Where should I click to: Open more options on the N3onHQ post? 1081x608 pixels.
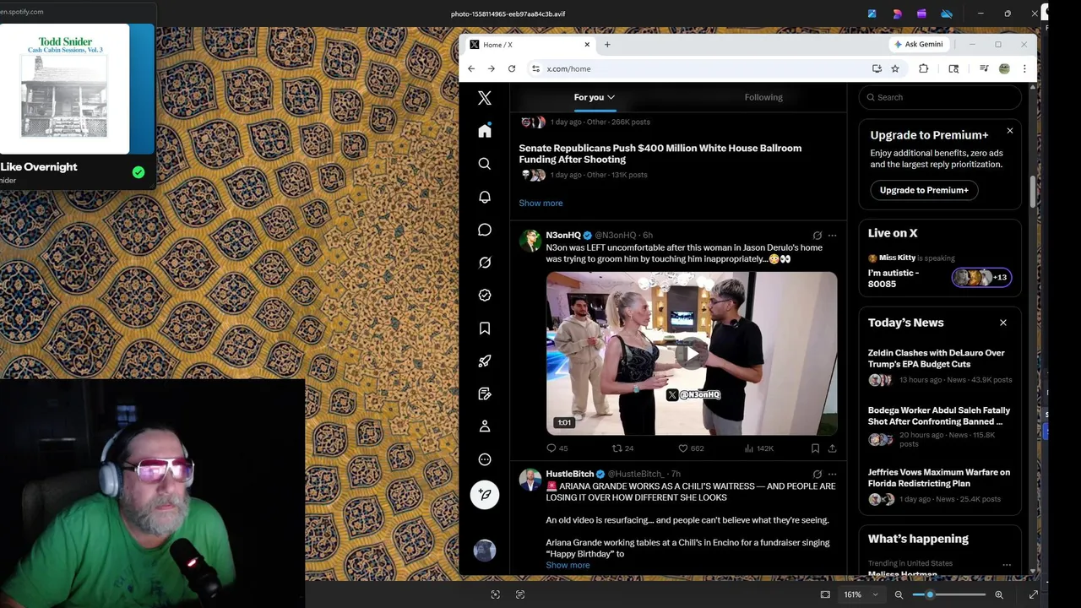click(833, 236)
